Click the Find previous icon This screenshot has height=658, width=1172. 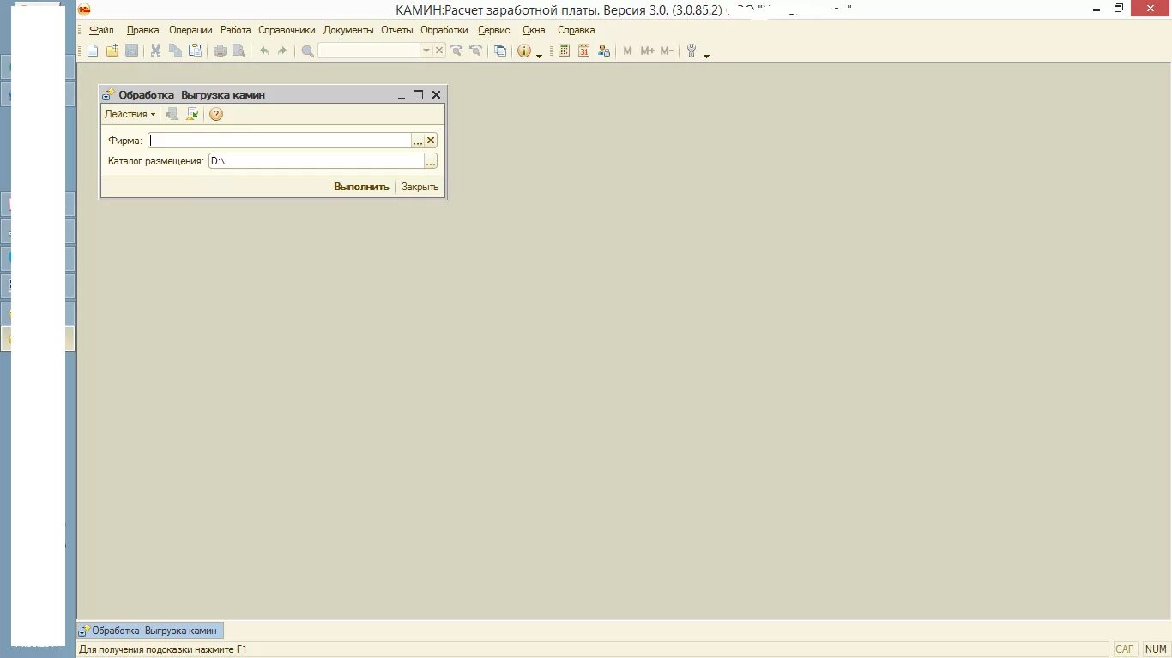pyautogui.click(x=475, y=51)
